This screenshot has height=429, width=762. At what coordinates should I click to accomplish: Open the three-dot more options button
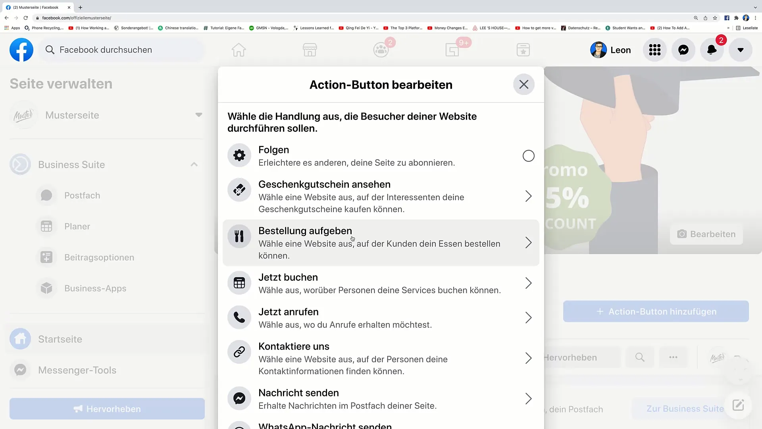click(673, 357)
